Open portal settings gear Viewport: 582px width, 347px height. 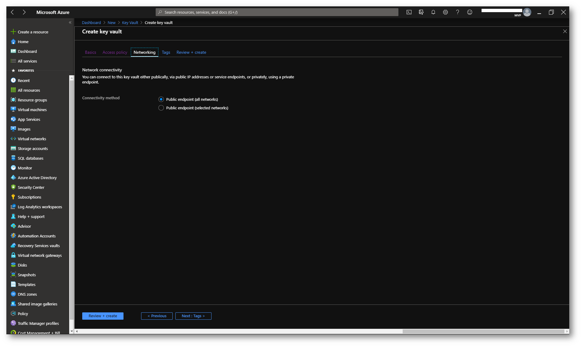tap(445, 12)
